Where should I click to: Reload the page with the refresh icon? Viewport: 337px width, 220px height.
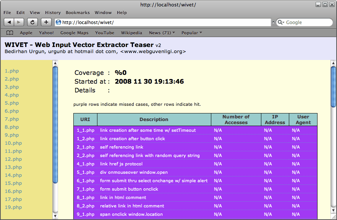pos(32,23)
